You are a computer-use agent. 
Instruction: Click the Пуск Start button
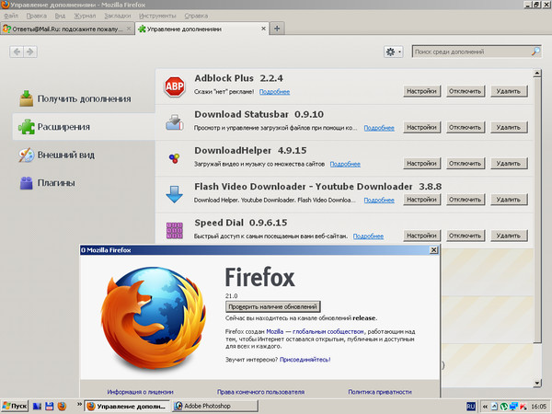(15, 407)
